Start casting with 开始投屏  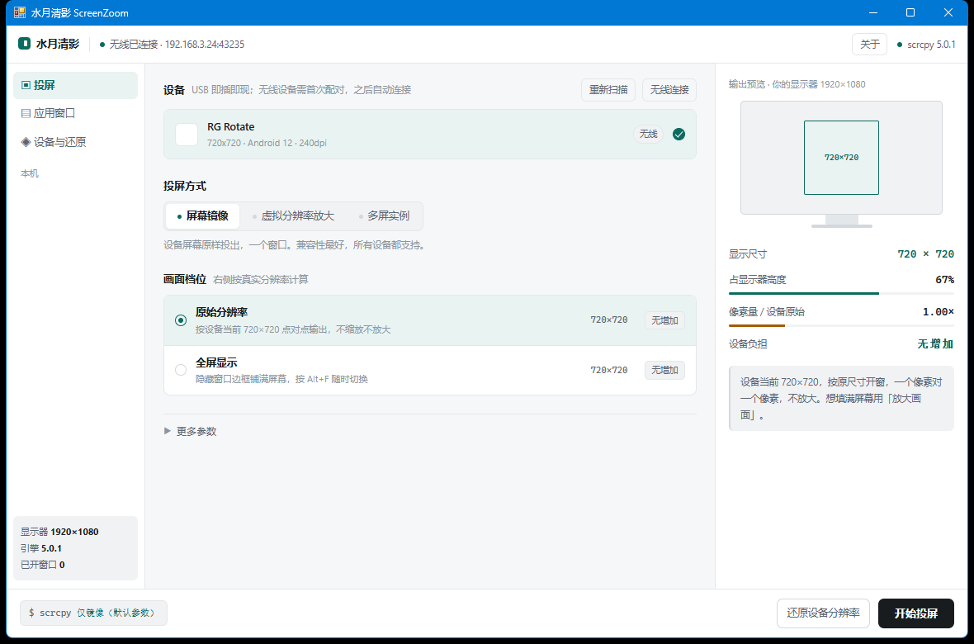click(915, 613)
